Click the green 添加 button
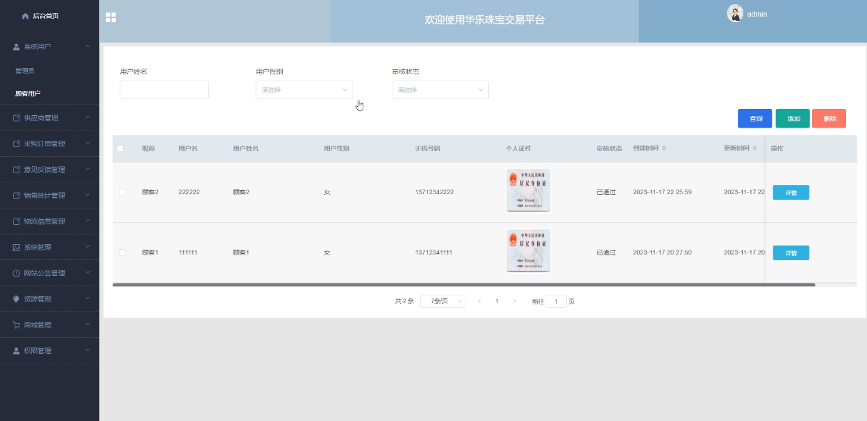 (793, 119)
